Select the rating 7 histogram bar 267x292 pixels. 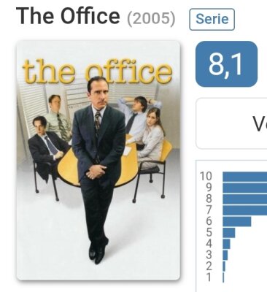click(245, 210)
